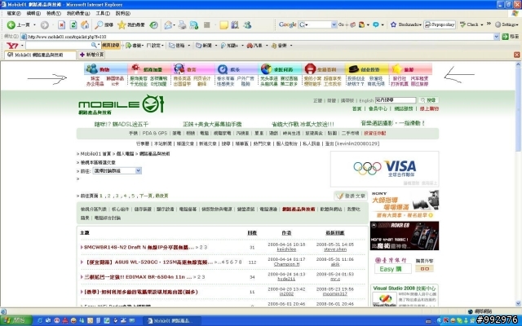Click the URL address field
The image size is (522, 326).
click(259, 37)
